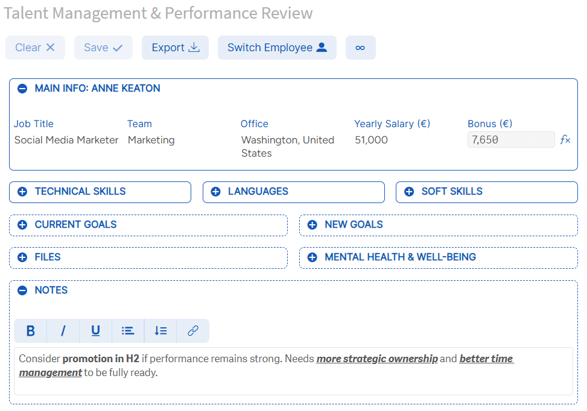Viewport: 587px width, 411px height.
Task: Insert a bulleted list in notes
Action: (128, 331)
